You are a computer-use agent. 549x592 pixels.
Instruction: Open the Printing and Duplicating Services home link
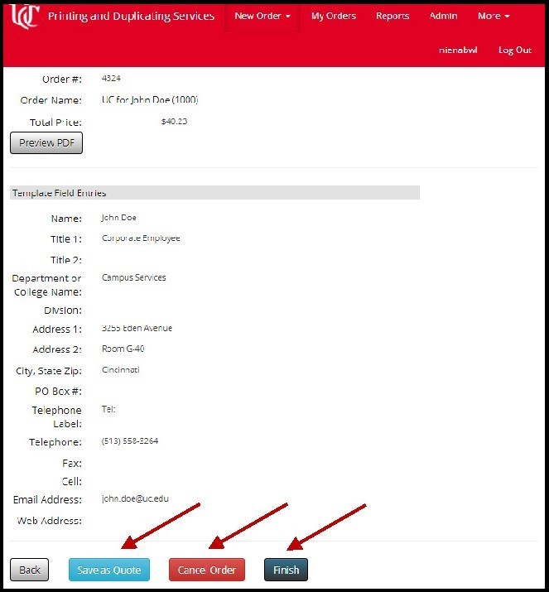[131, 17]
